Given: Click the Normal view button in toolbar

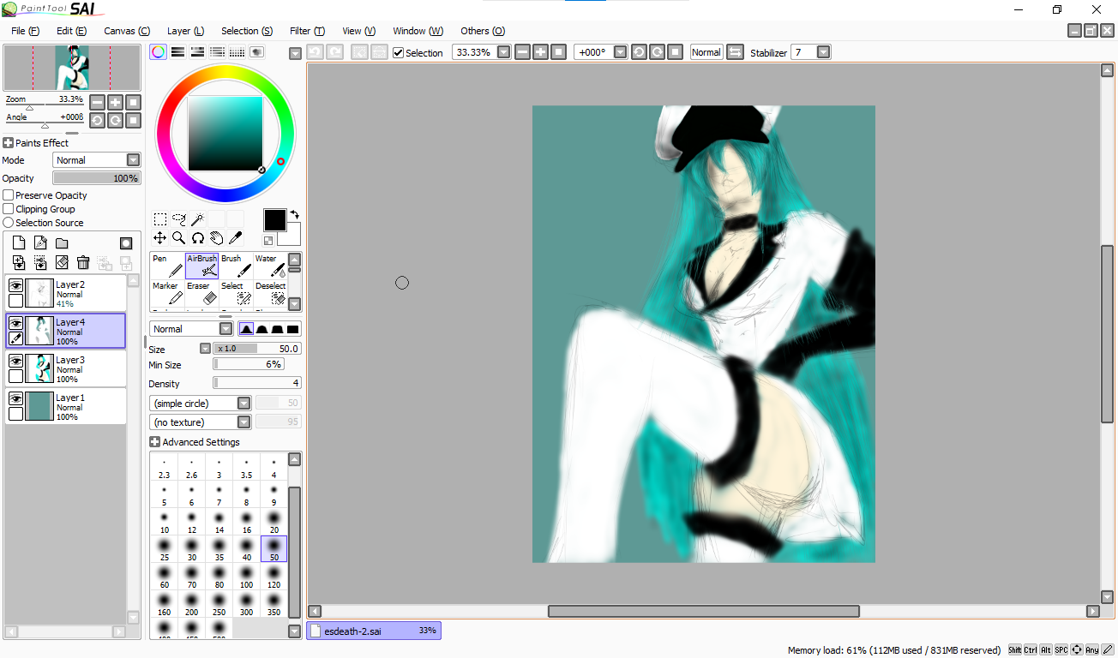Looking at the screenshot, I should click(706, 52).
